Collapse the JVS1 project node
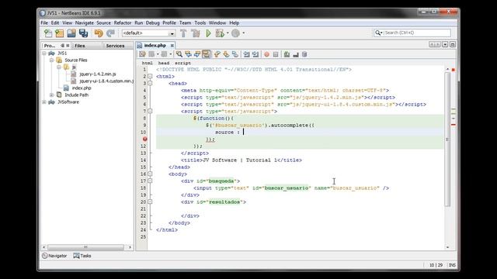The width and height of the screenshot is (497, 279). pyautogui.click(x=44, y=53)
